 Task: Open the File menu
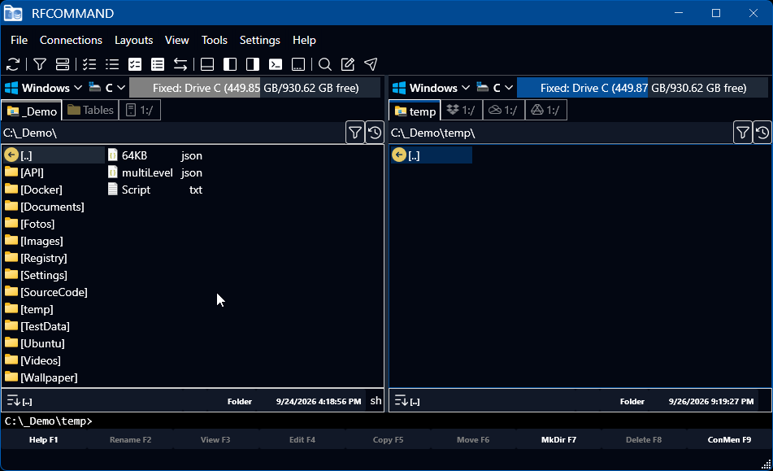coord(20,40)
